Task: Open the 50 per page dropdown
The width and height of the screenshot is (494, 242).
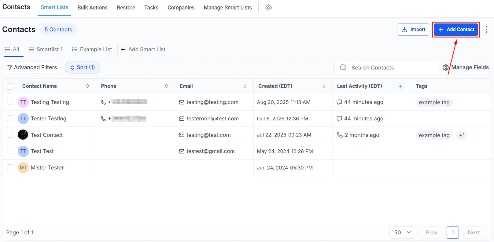Action: [403, 233]
